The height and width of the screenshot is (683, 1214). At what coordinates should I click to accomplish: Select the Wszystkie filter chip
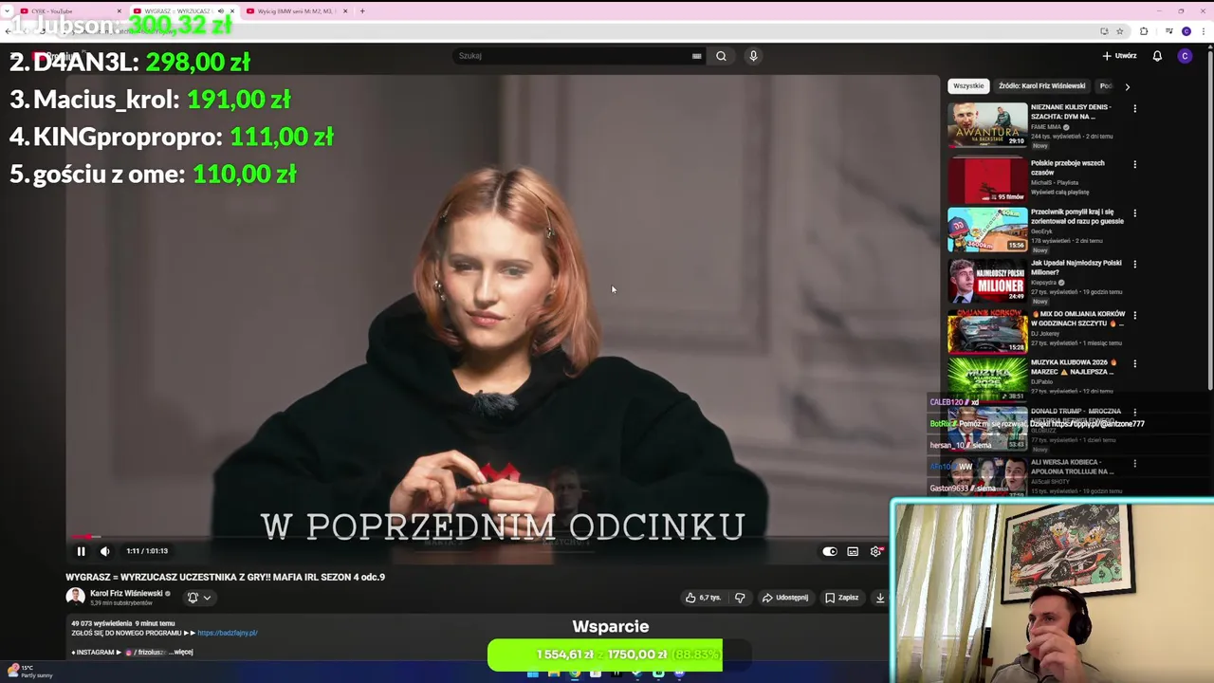(x=968, y=85)
